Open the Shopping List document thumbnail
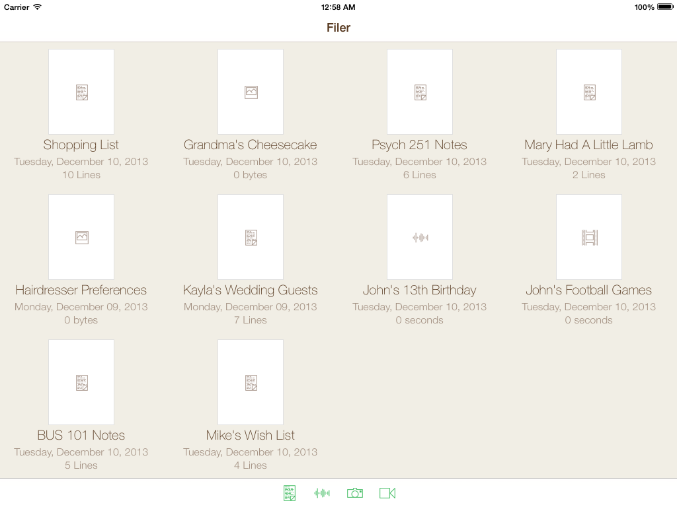677x507 pixels. point(81,91)
